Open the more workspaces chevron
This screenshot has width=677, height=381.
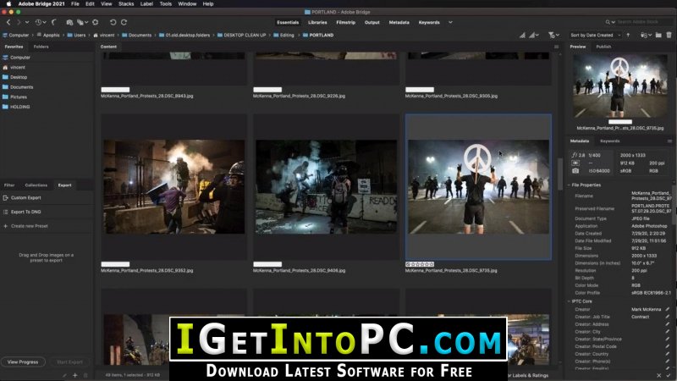click(450, 23)
